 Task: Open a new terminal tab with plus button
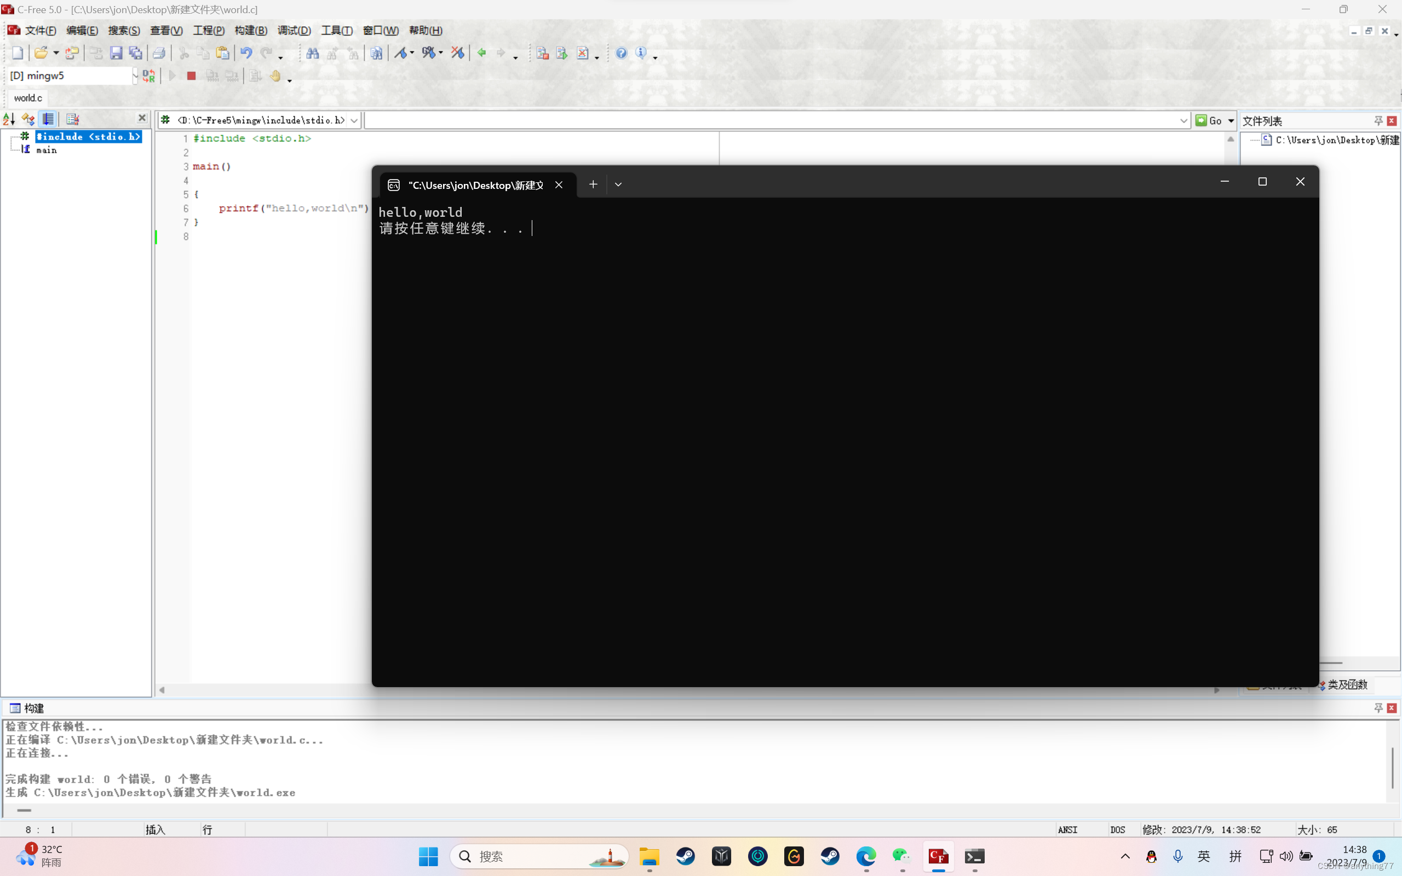593,185
